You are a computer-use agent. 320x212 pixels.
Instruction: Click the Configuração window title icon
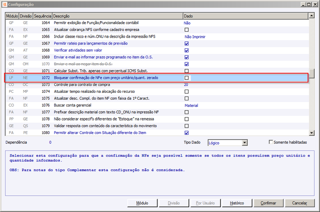(5, 4)
